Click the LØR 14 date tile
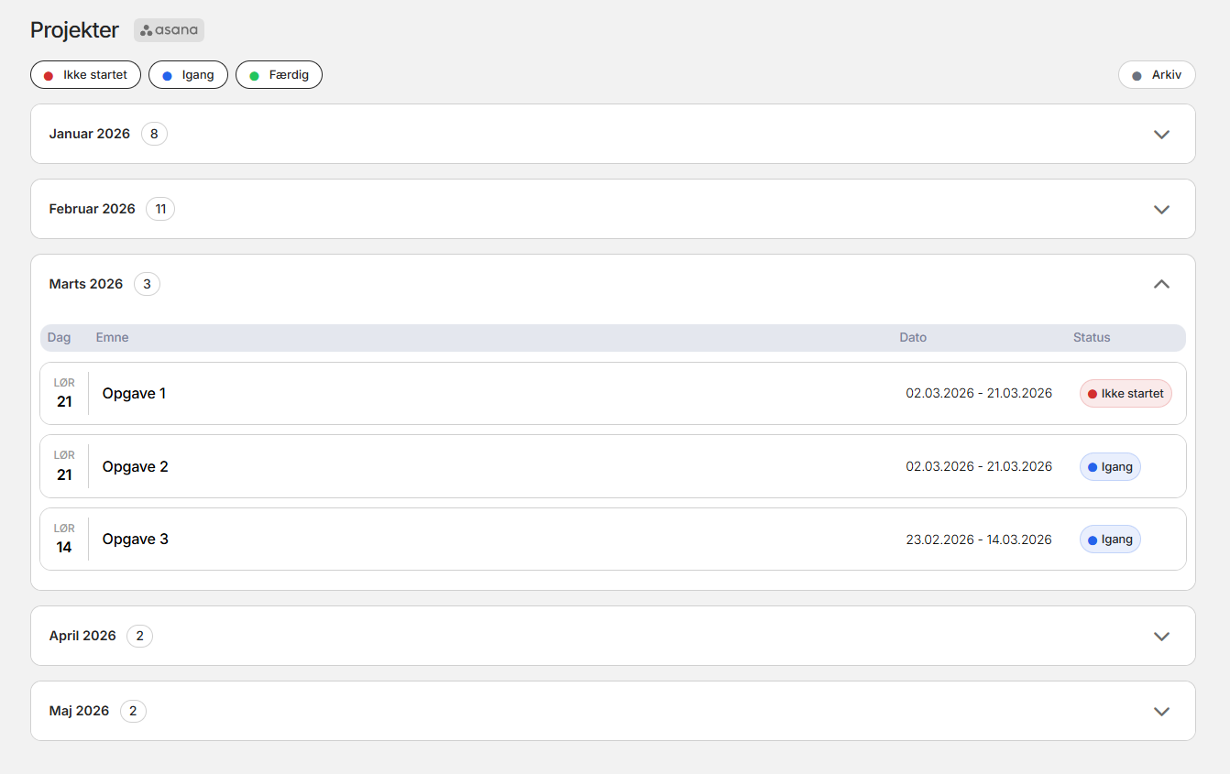Screen dimensions: 1230x774 [x=64, y=540]
